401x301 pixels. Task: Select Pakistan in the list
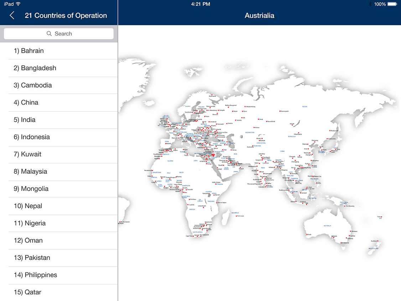pos(59,258)
